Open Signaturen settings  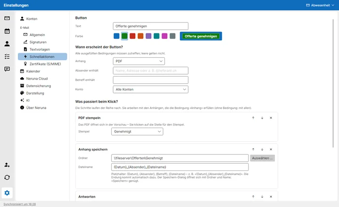click(x=42, y=42)
